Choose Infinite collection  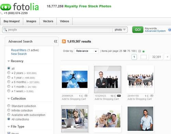9,110
